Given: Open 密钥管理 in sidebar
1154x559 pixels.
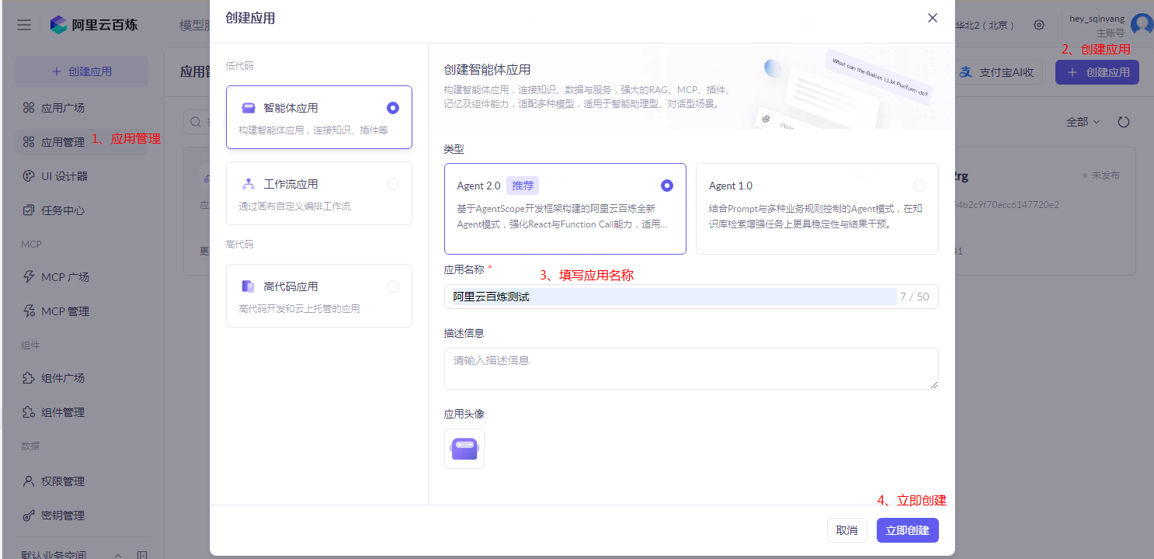Looking at the screenshot, I should click(x=62, y=516).
